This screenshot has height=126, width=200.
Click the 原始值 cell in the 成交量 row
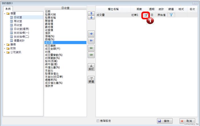click(x=161, y=15)
